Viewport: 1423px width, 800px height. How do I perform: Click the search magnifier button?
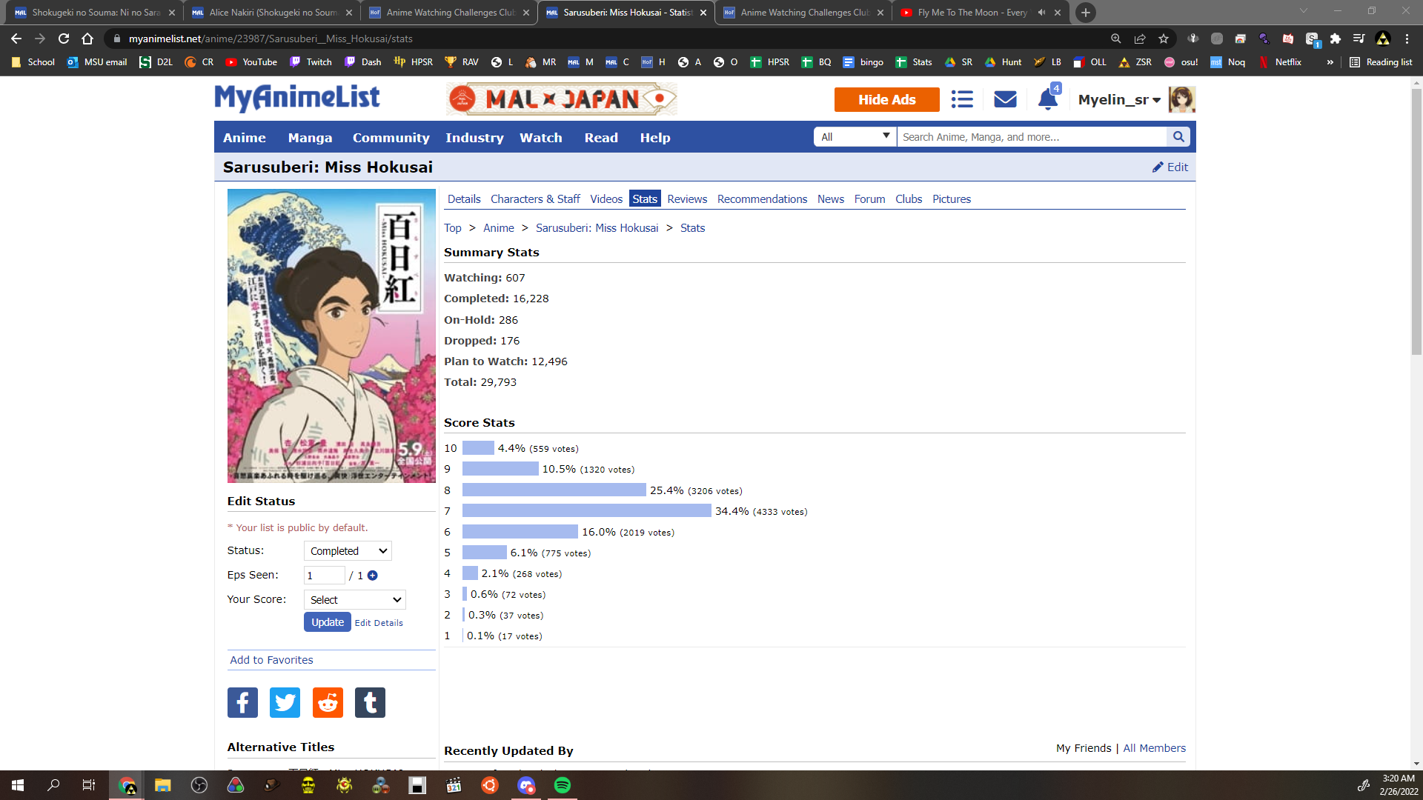click(1178, 137)
